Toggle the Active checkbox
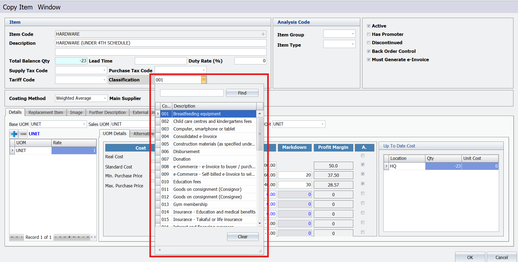This screenshot has height=262, width=518. [369, 26]
